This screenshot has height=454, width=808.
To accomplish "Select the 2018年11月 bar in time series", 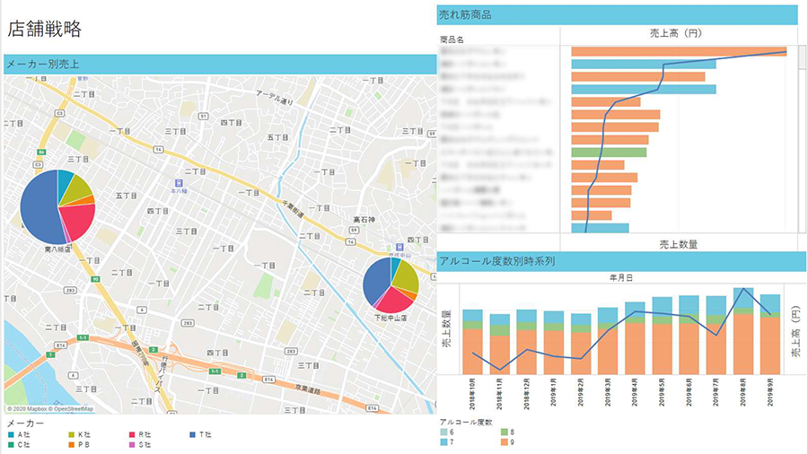I will click(x=499, y=345).
